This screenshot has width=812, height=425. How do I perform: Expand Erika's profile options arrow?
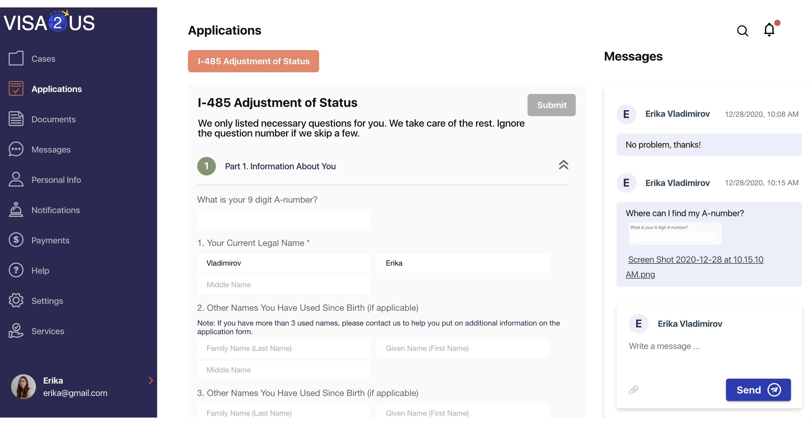click(151, 380)
